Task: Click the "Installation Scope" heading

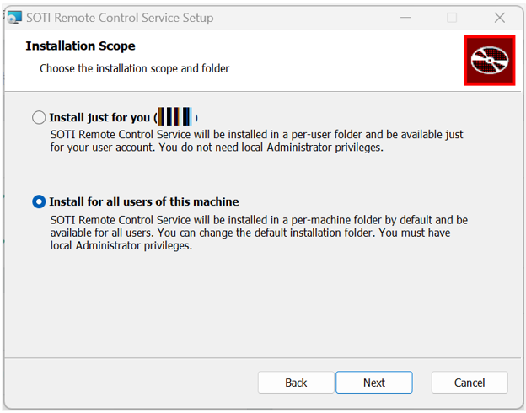Action: tap(81, 46)
